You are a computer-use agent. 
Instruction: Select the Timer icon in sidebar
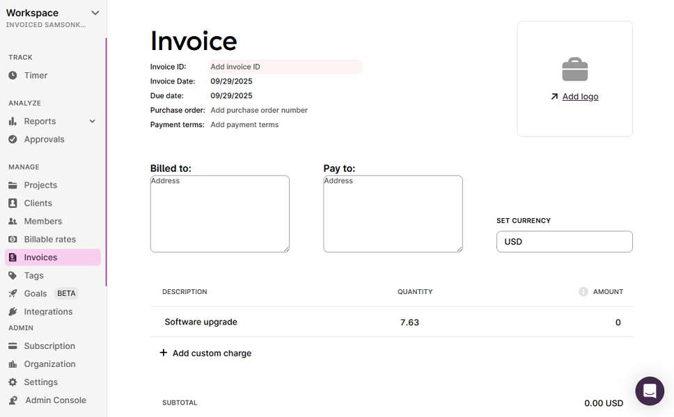click(14, 75)
